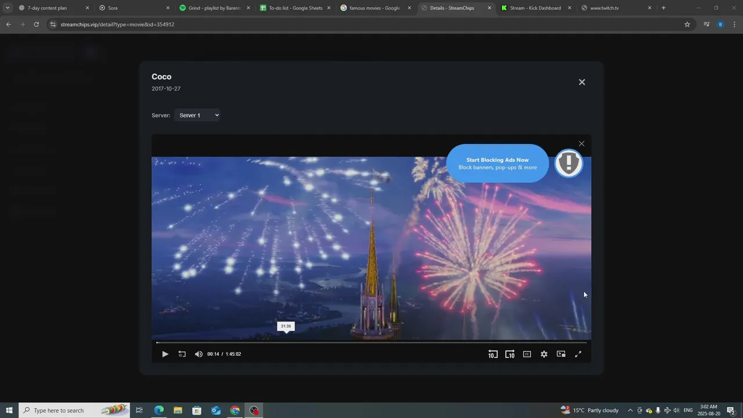Screen dimensions: 743x418
Task: Open Windows Start menu
Action: [9, 410]
